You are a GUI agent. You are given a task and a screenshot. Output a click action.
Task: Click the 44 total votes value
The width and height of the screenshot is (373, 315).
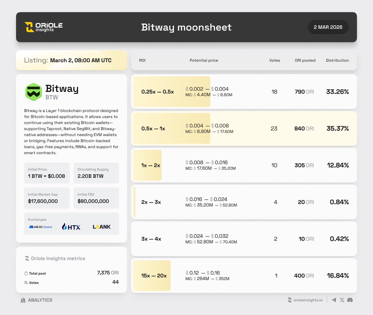116,282
